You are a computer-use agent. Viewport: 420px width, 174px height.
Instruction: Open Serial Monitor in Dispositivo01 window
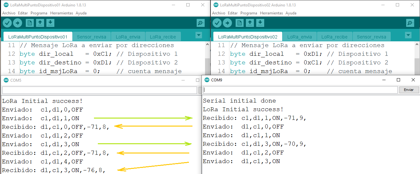(201, 23)
